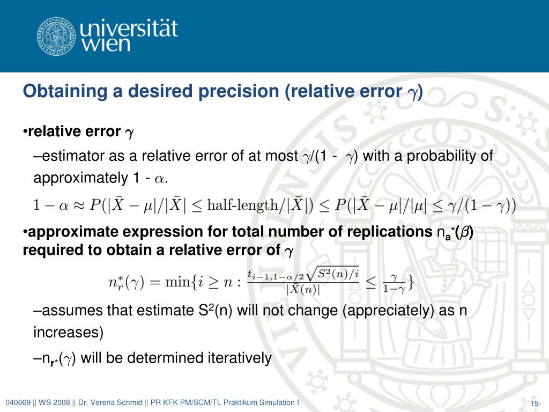Click the "relative error γ" bullet heading
Screen dimensions: 549x412
(78, 132)
